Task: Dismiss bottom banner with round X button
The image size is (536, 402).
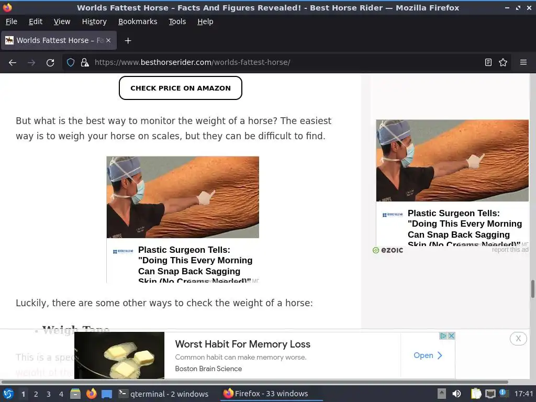Action: tap(518, 339)
